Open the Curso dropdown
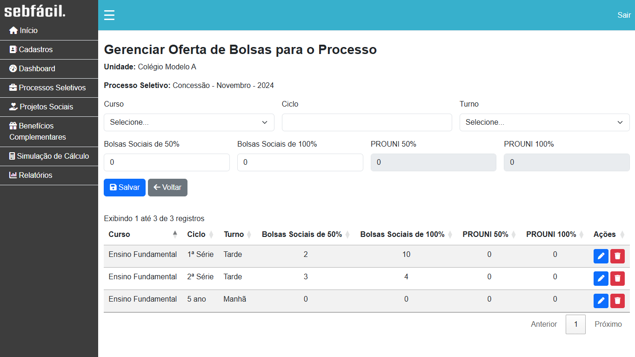 point(189,122)
